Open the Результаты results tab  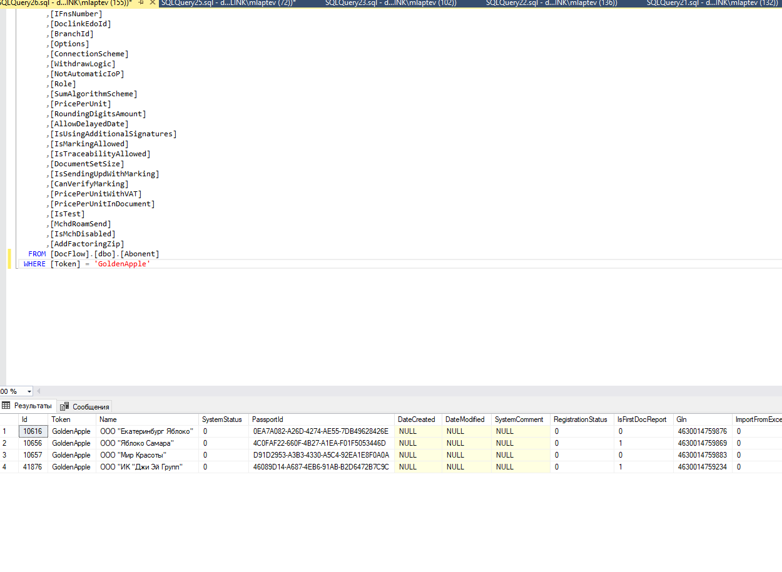pos(28,406)
